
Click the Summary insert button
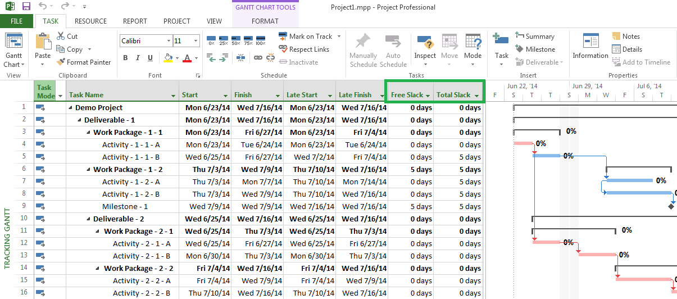click(534, 37)
